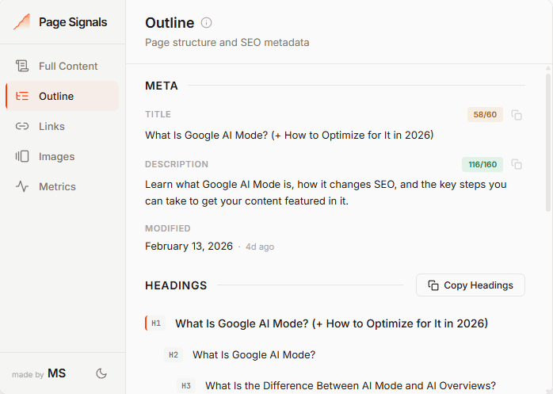Click the Metrics pulse icon

pyautogui.click(x=22, y=186)
